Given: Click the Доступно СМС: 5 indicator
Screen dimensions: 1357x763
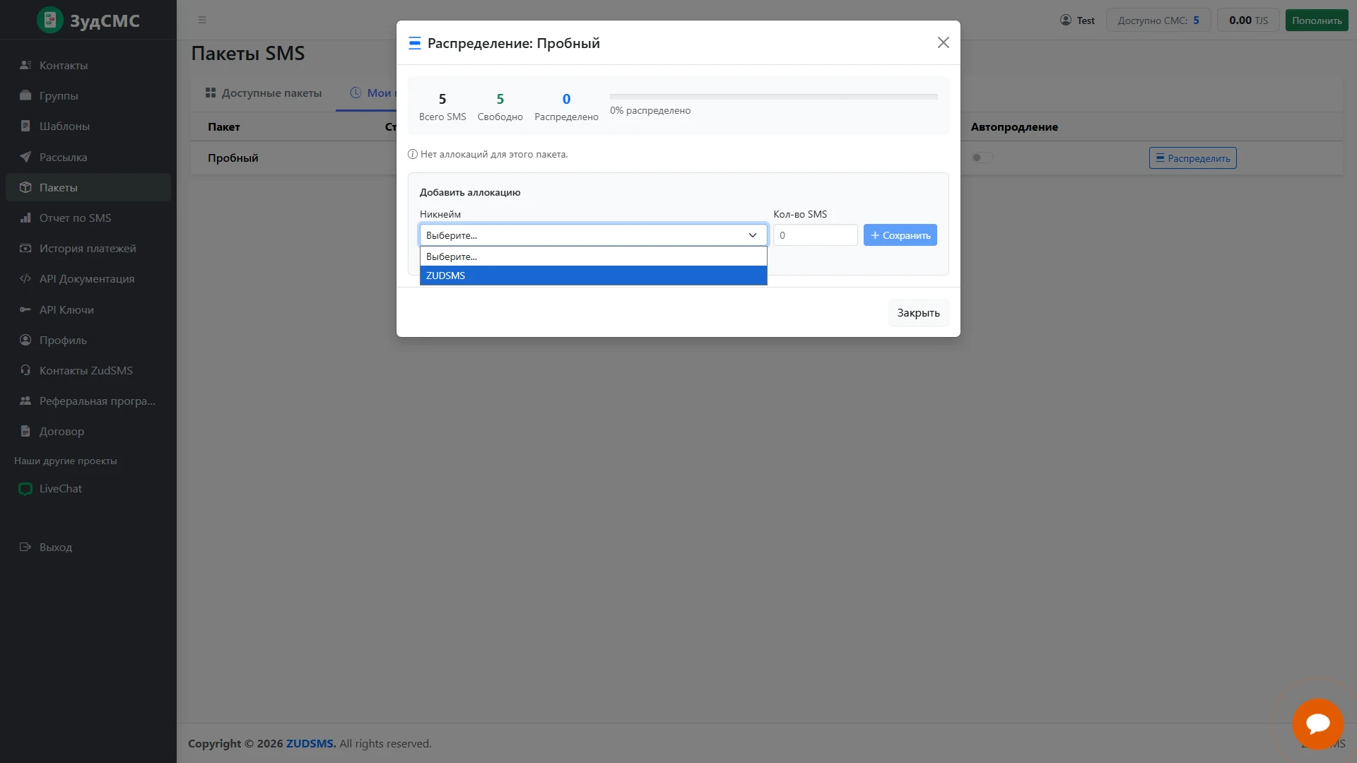Looking at the screenshot, I should (1158, 20).
